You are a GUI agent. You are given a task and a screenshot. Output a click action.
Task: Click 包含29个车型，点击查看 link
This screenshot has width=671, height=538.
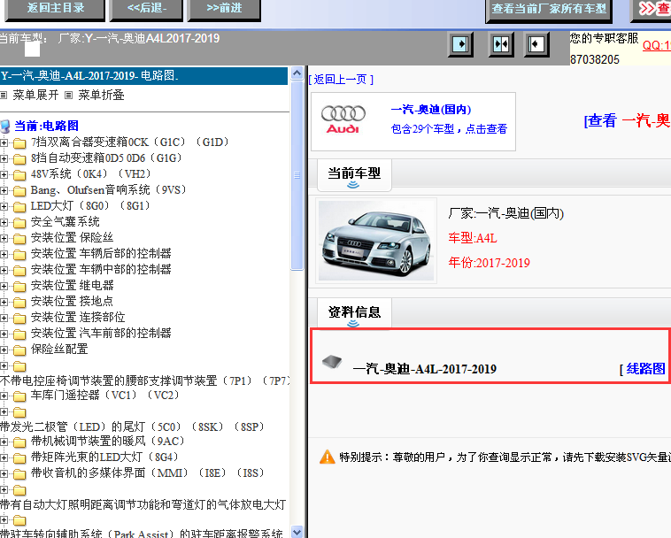(x=449, y=128)
